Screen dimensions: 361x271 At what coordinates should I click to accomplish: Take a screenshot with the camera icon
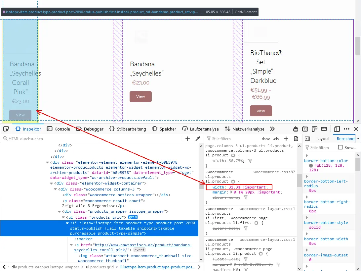pyautogui.click(x=305, y=129)
